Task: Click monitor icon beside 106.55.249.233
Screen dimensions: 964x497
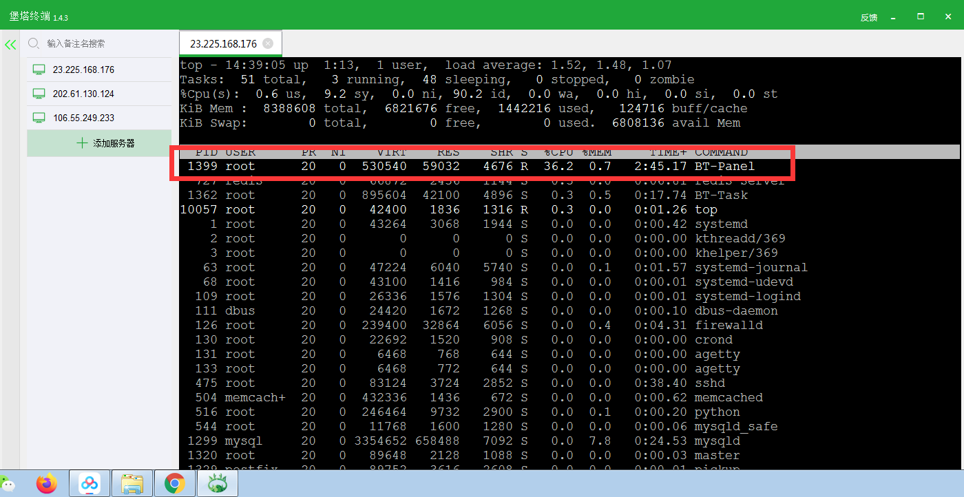Action: click(x=39, y=118)
